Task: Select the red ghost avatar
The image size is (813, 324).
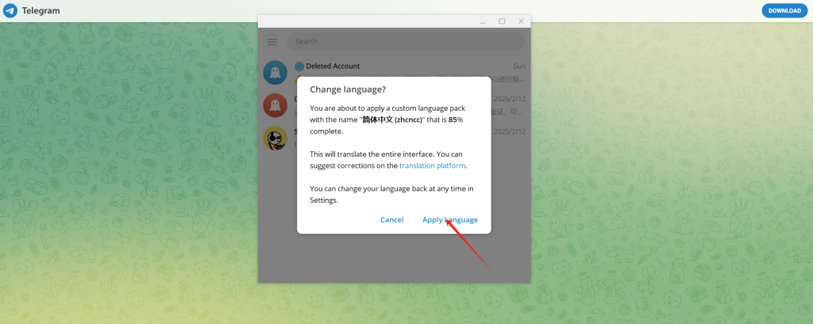Action: pyautogui.click(x=275, y=105)
